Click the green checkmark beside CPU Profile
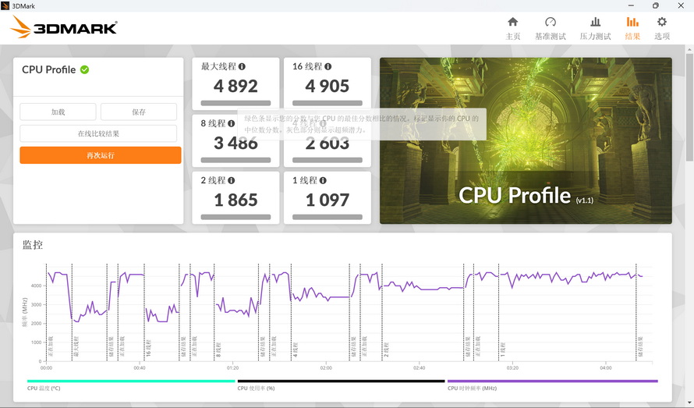This screenshot has height=408, width=694. [x=84, y=69]
